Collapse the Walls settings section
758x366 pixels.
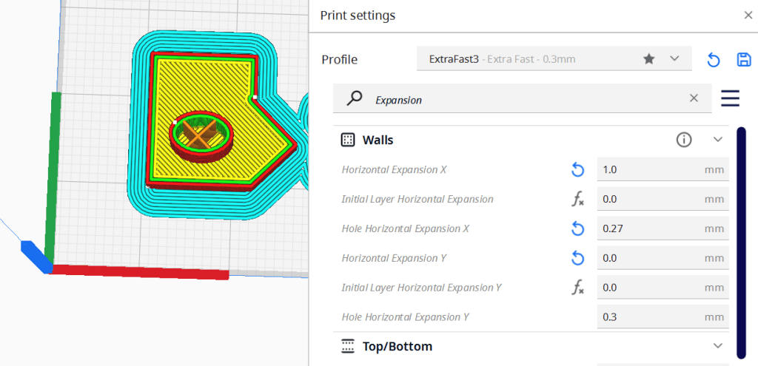click(717, 140)
